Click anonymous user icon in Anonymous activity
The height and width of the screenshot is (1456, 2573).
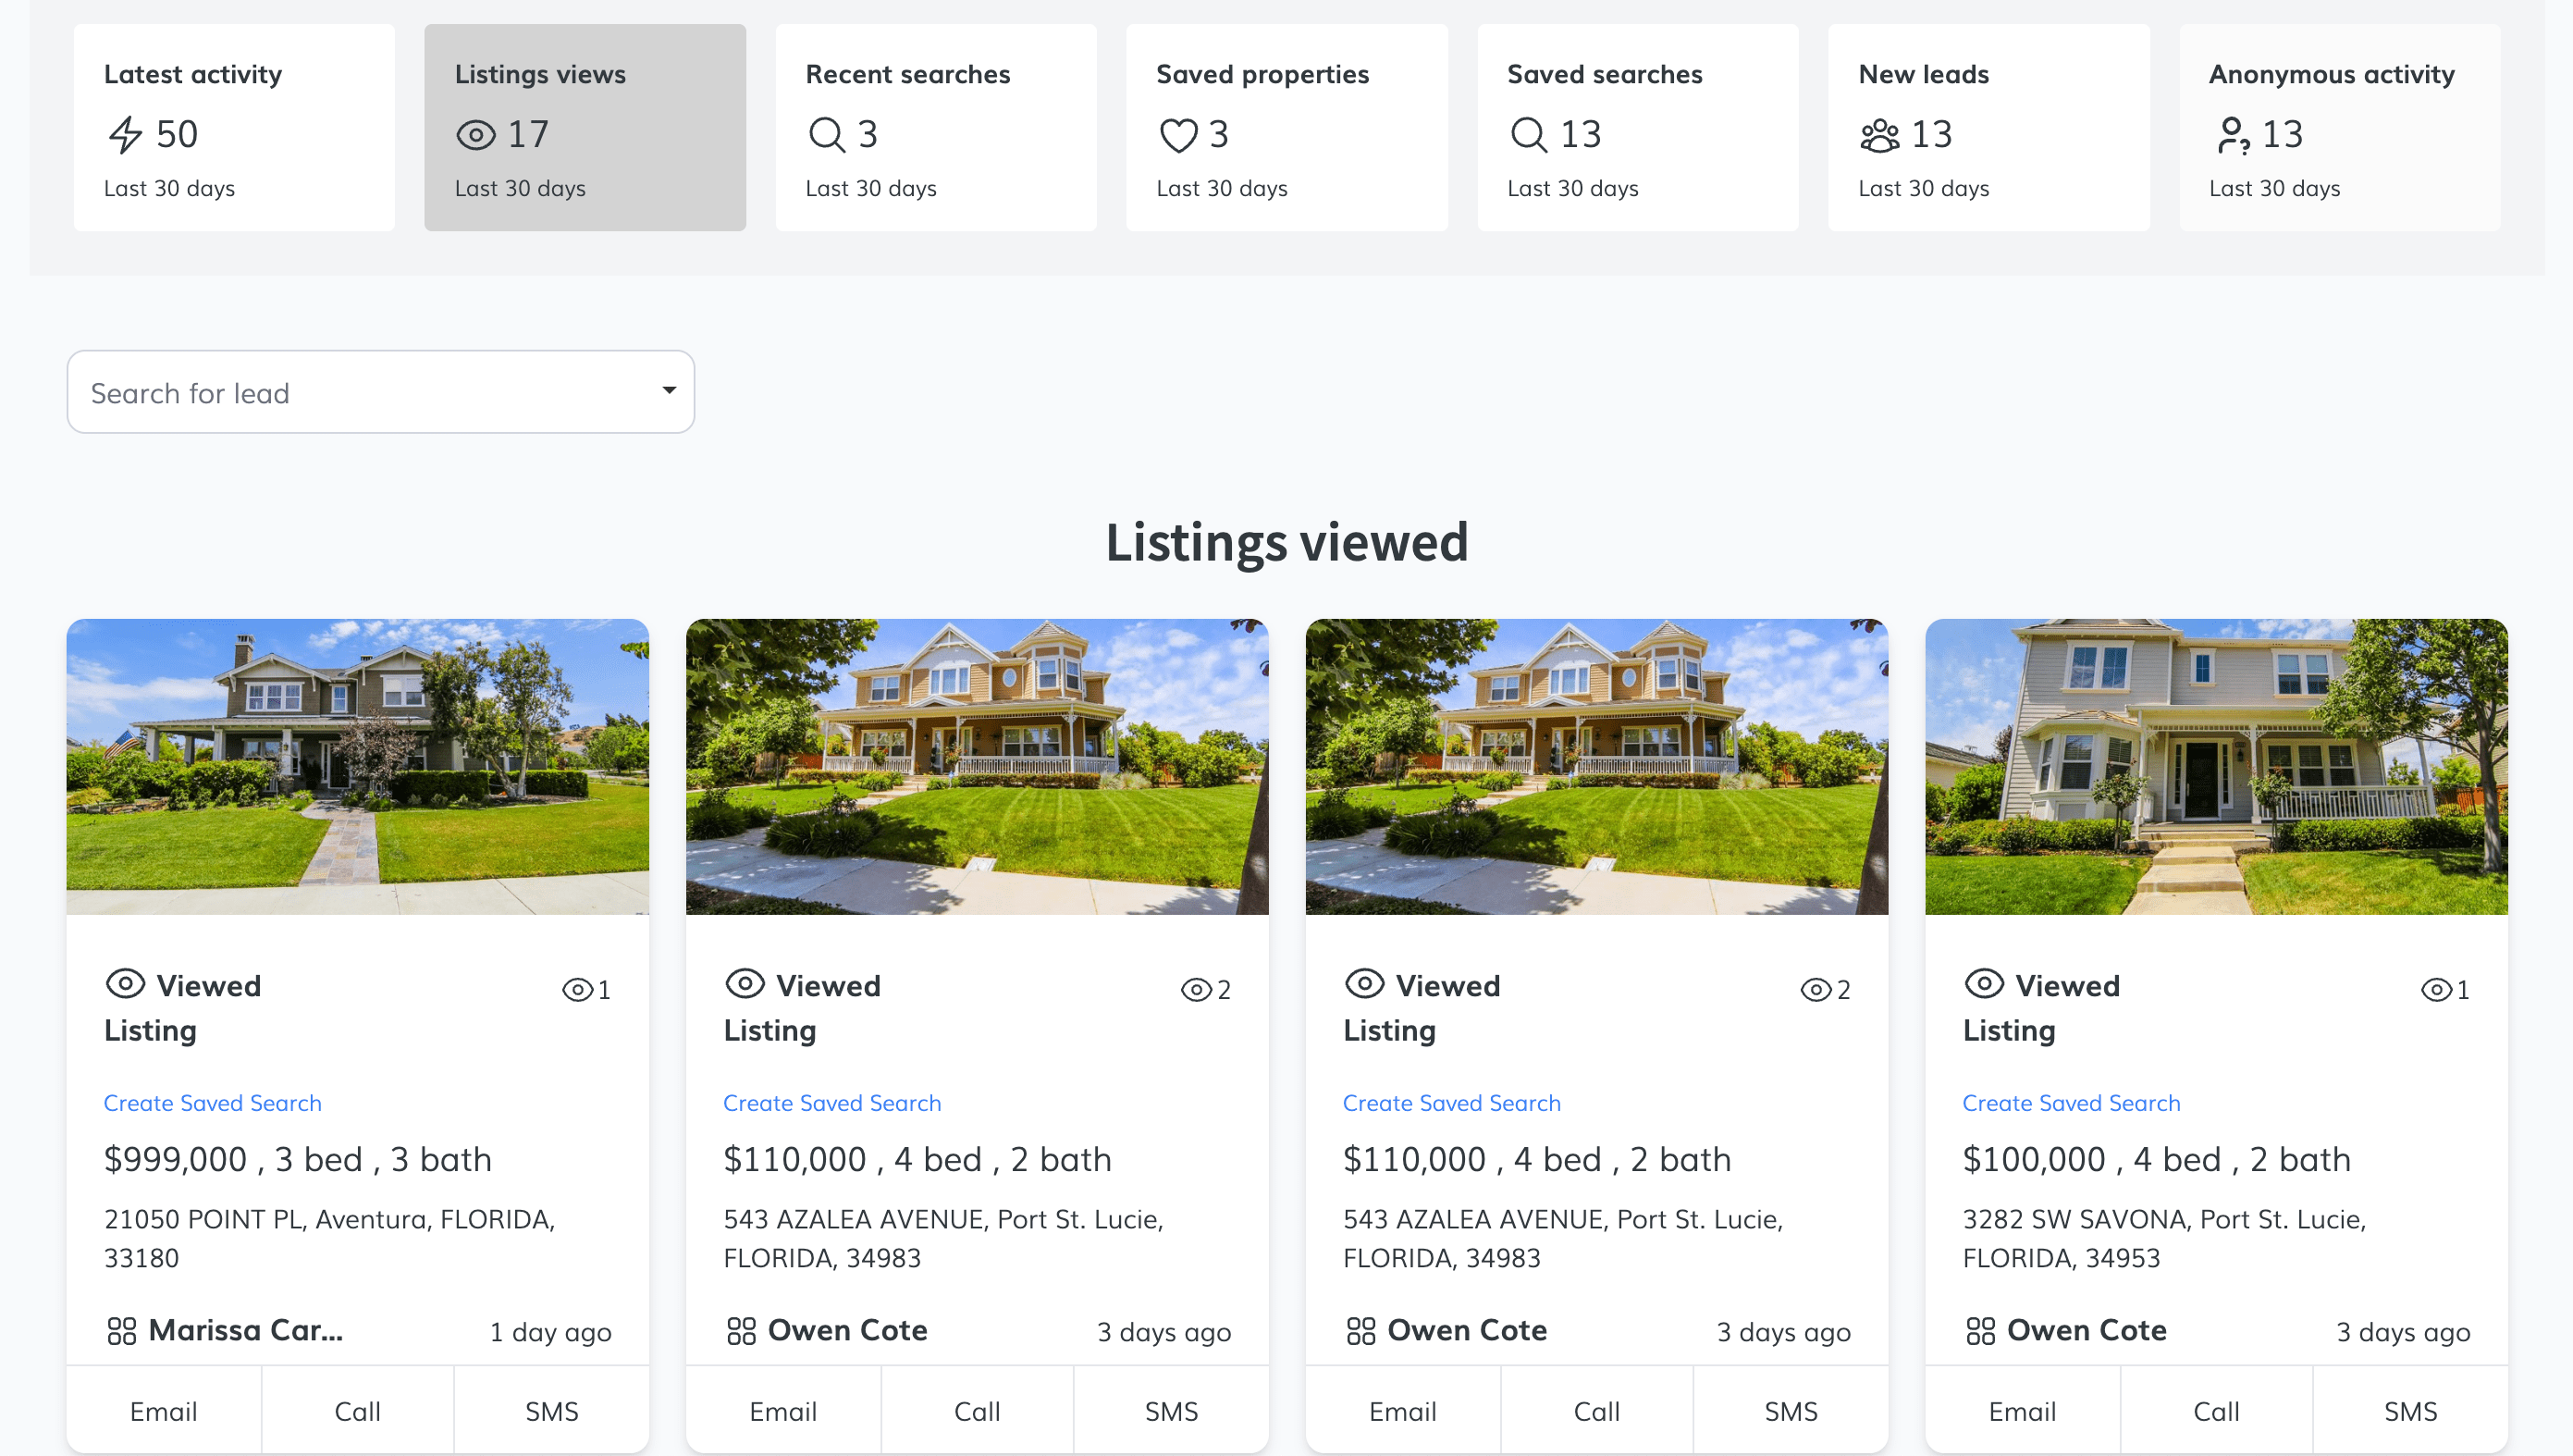click(2232, 134)
